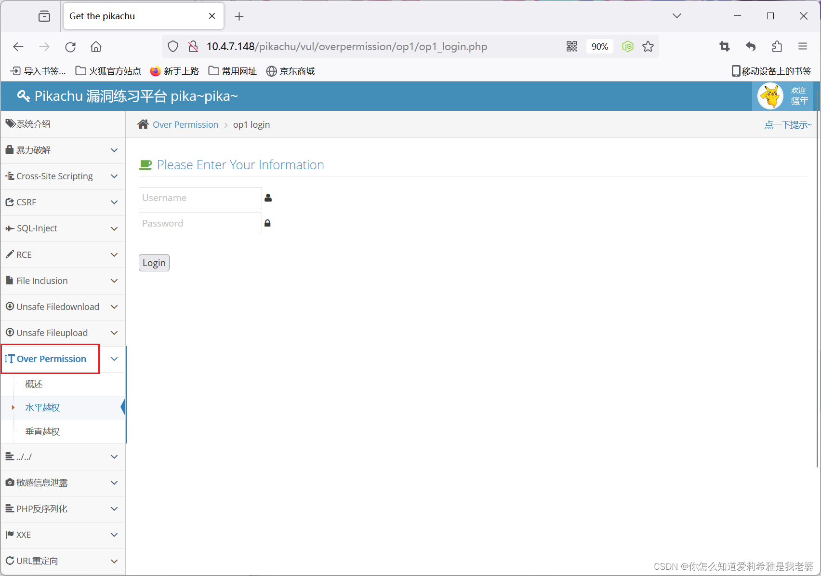Expand the RCE menu
Screen dimensions: 821x576
tap(63, 255)
